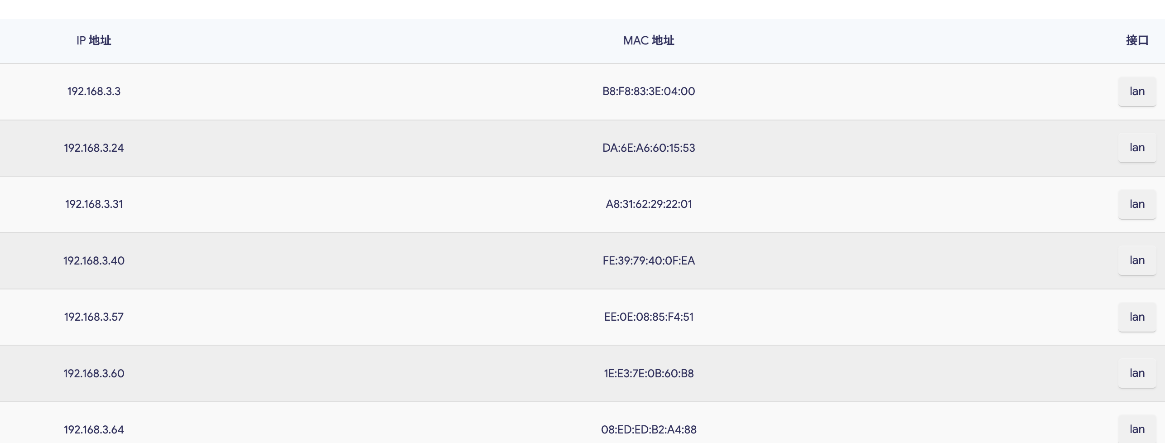This screenshot has height=443, width=1165.
Task: Select the IP address 192.168.3.57
Action: pos(94,317)
